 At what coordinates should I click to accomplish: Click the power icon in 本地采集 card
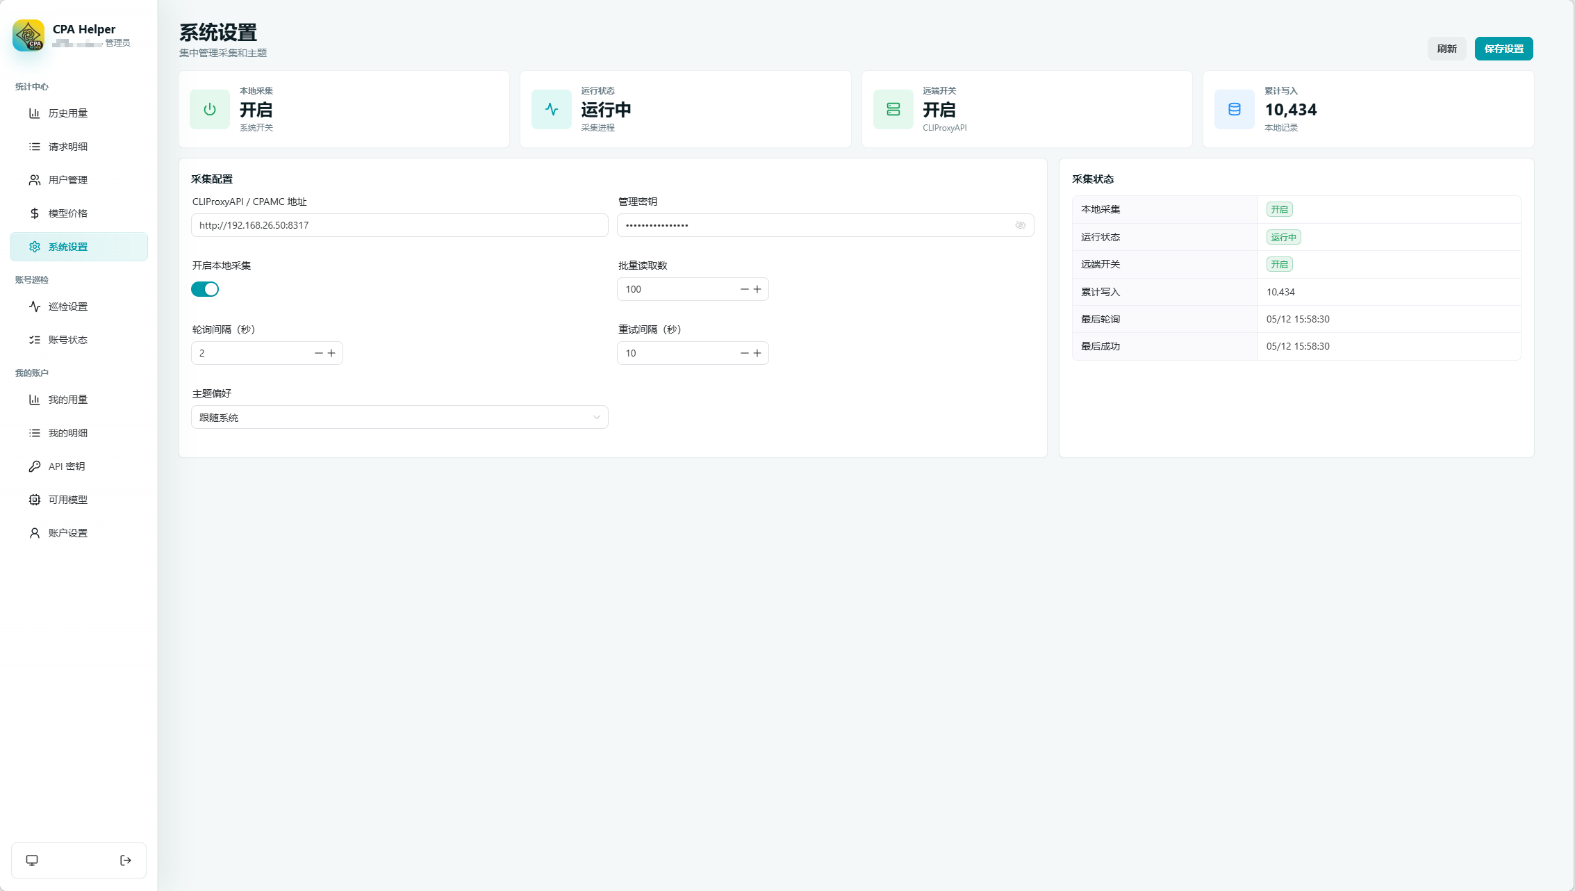[210, 109]
